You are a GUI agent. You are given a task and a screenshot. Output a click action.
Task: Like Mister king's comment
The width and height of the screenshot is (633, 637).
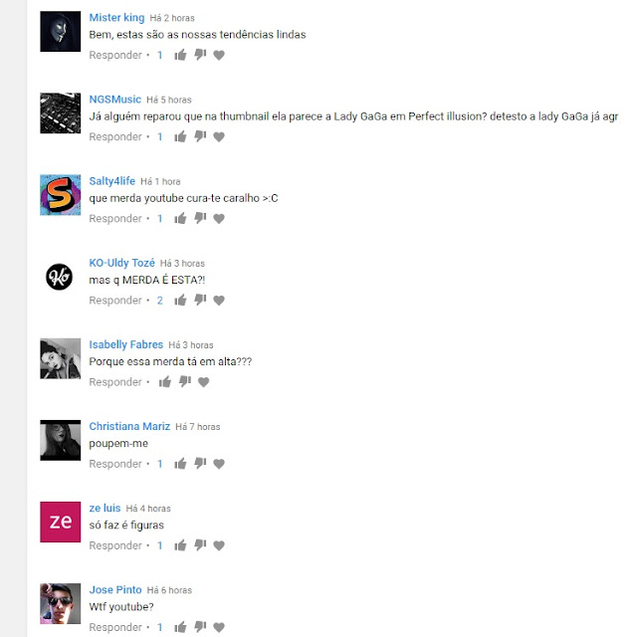point(180,55)
